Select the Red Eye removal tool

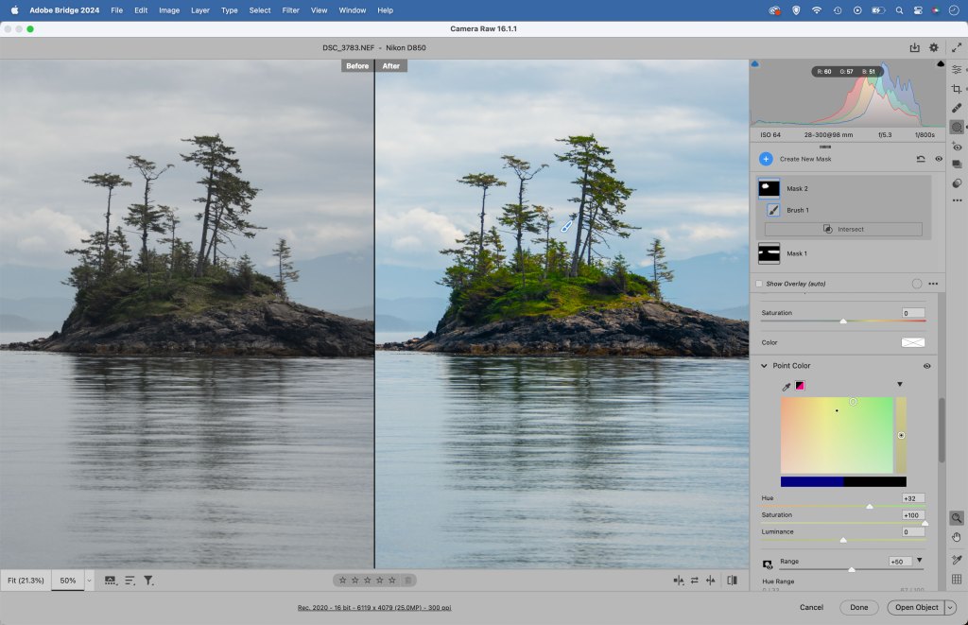(x=957, y=147)
